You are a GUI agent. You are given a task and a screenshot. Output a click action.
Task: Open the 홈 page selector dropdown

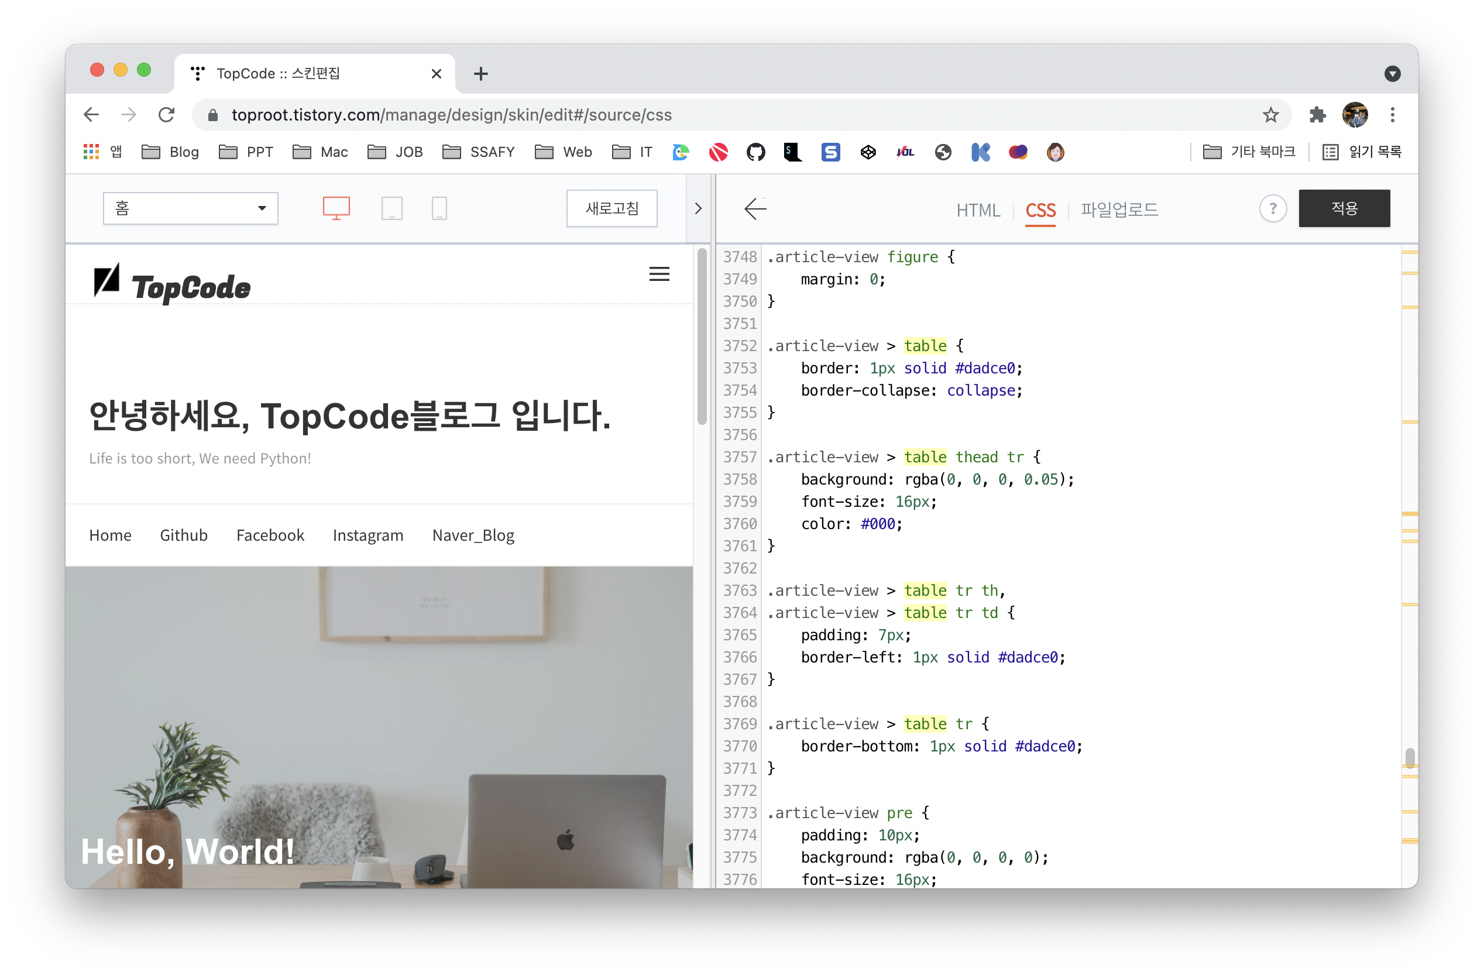tap(190, 208)
